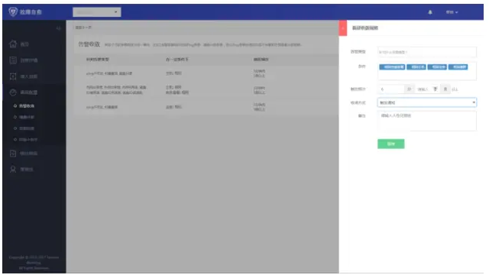Click the last blue condition tag

pyautogui.click(x=458, y=67)
